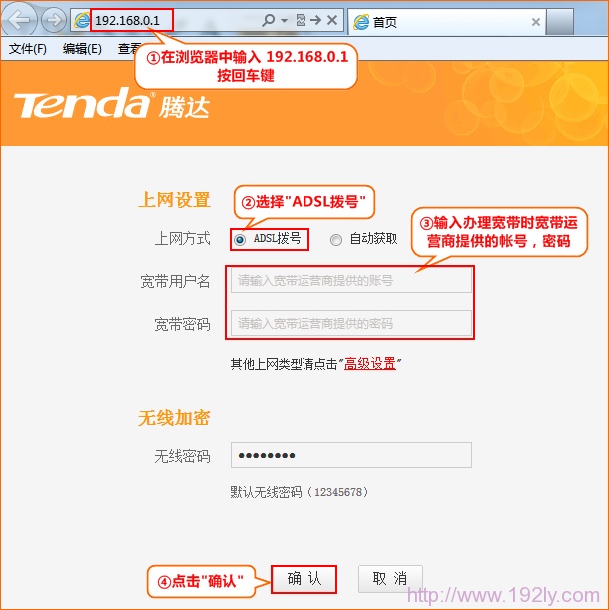Click the search magnifier in address bar
The width and height of the screenshot is (609, 610).
pos(269,20)
